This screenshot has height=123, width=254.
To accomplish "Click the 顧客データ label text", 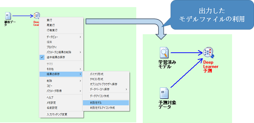I will [10, 23].
